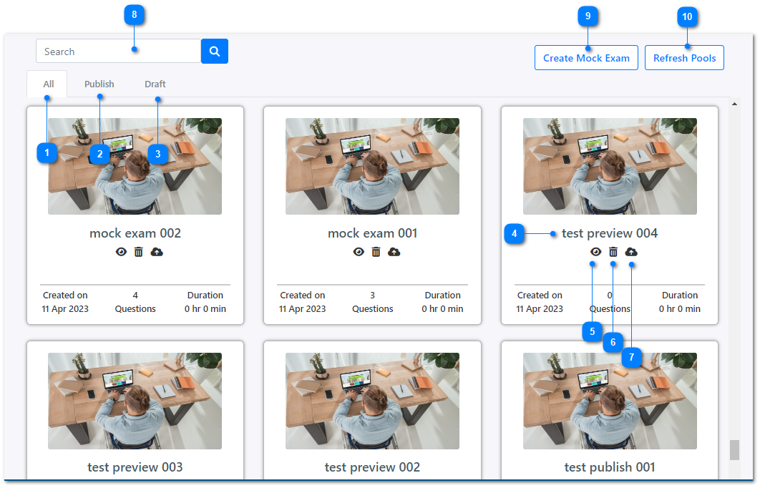The height and width of the screenshot is (488, 760).
Task: Publish mock exam 002 using cloud upload icon
Action: pos(157,252)
